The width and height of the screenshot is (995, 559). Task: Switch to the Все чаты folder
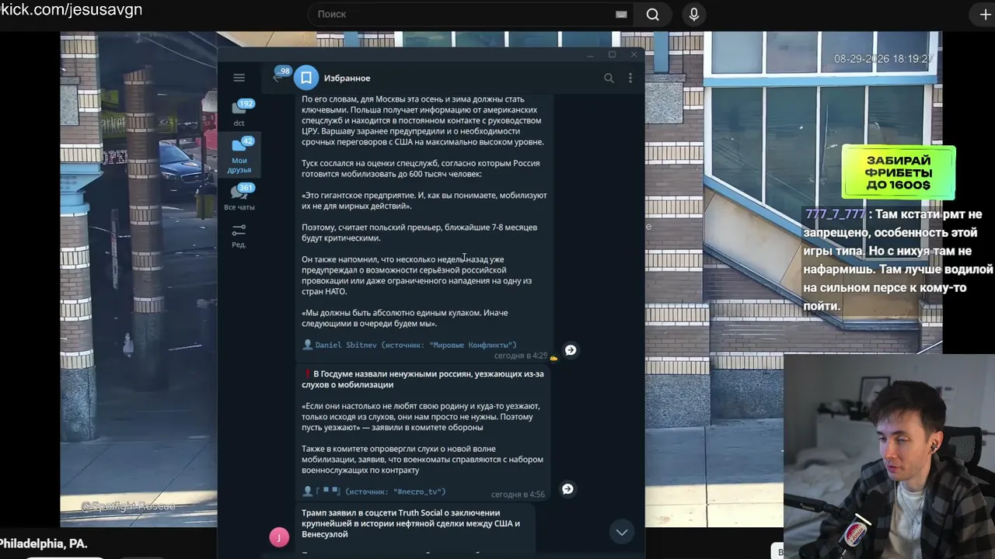[x=239, y=197]
